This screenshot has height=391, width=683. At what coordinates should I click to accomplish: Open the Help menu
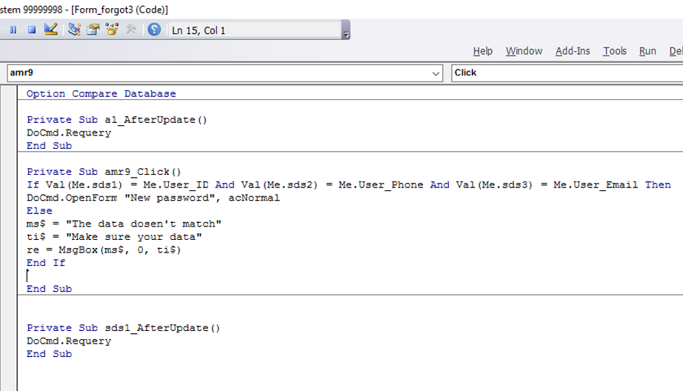coord(483,51)
